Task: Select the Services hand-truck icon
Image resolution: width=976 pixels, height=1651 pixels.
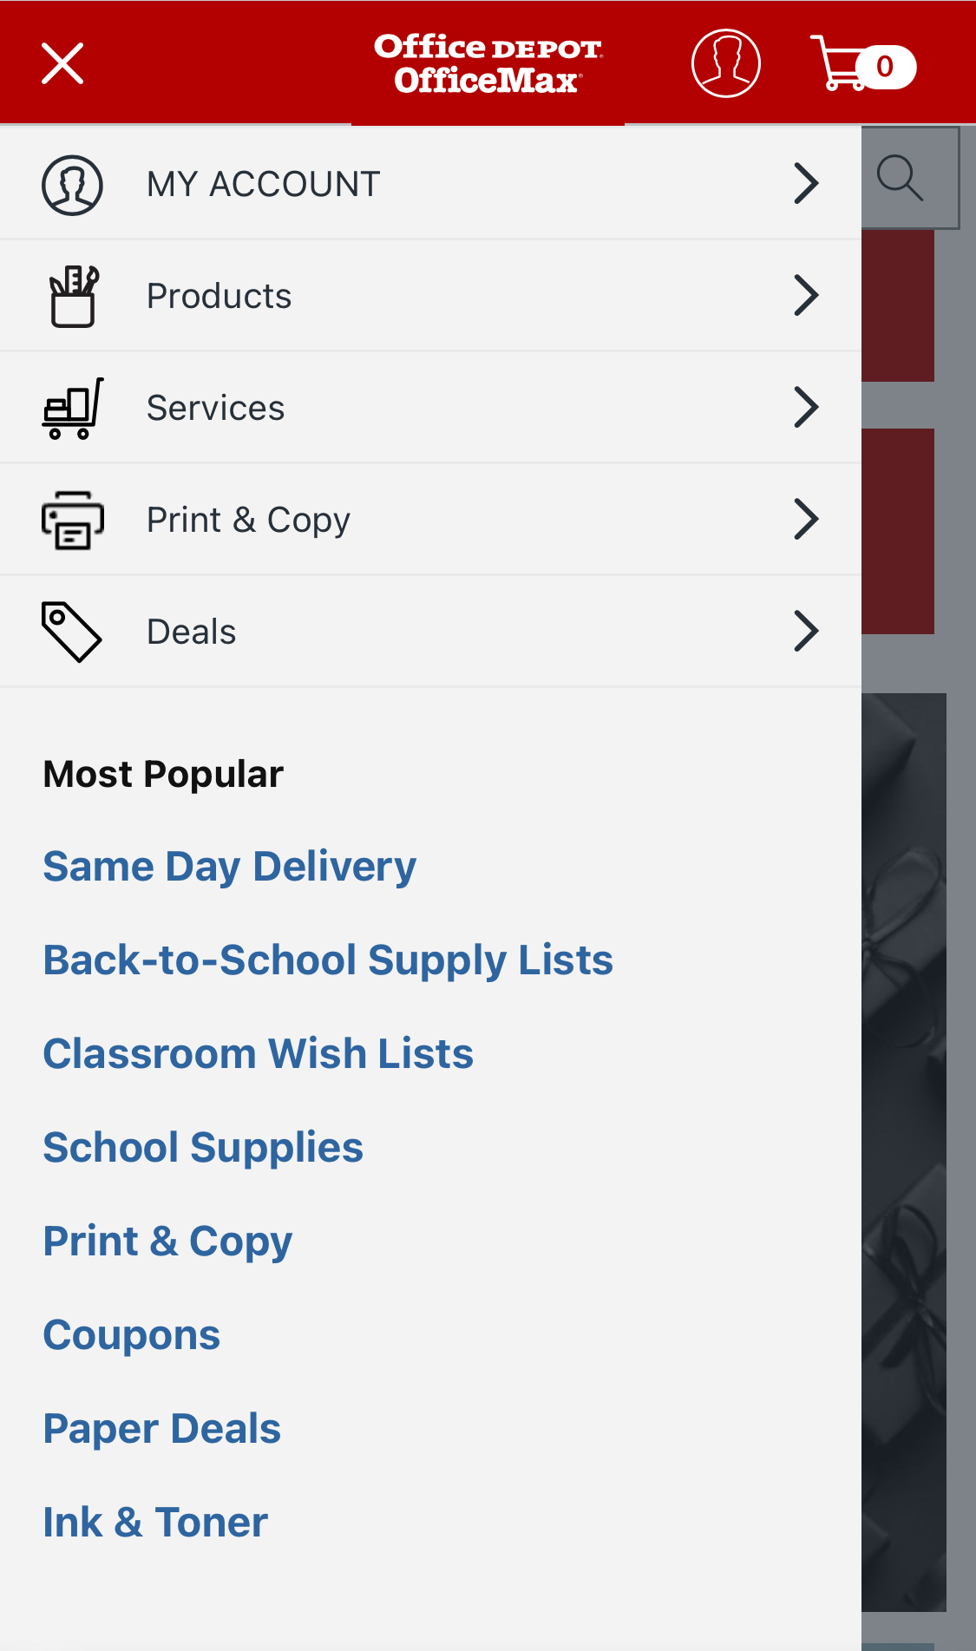Action: pyautogui.click(x=73, y=407)
